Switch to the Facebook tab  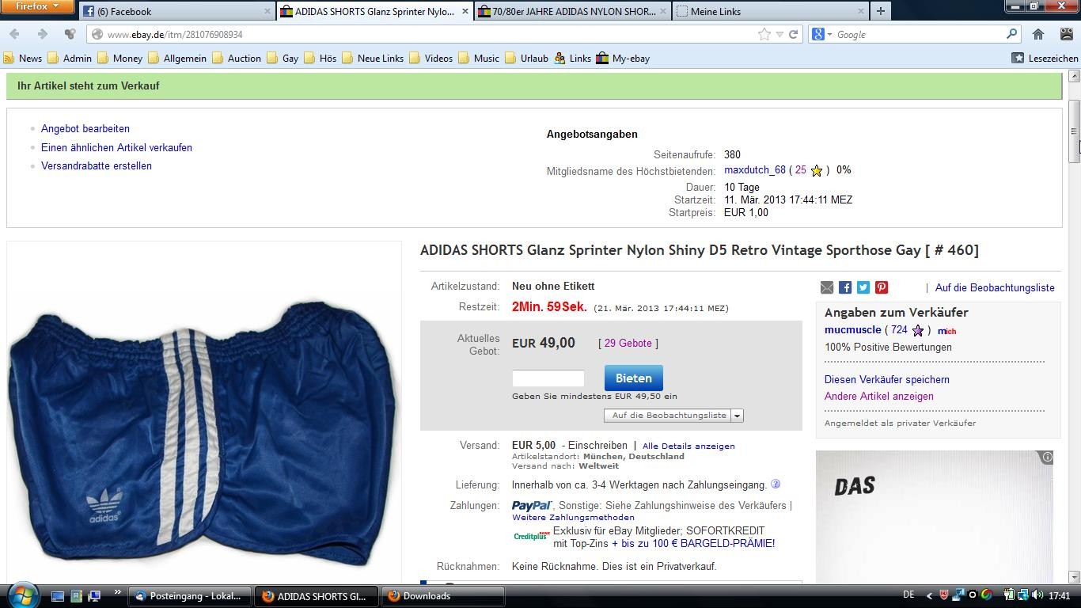coord(176,11)
